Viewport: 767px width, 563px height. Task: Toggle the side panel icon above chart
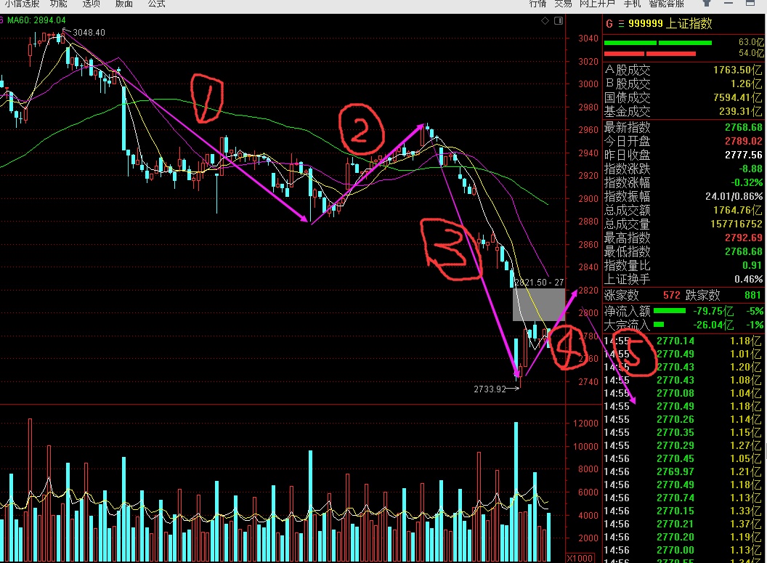pos(557,22)
